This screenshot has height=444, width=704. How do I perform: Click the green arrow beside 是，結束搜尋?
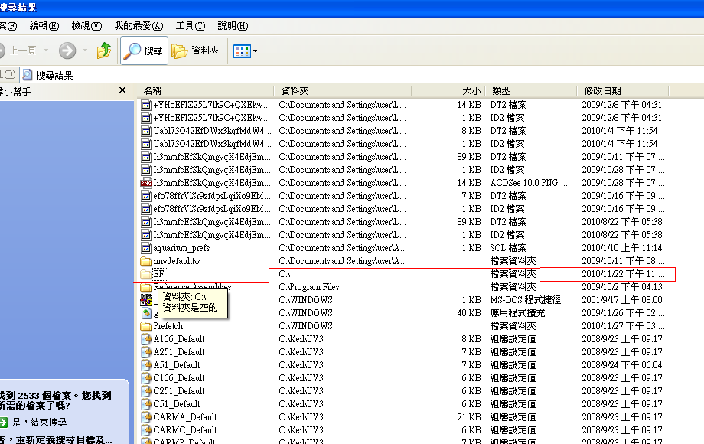point(4,422)
